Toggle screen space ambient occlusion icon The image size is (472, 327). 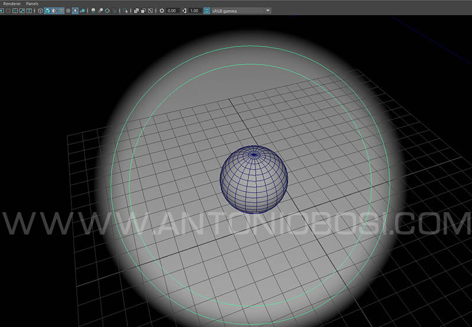pos(93,11)
